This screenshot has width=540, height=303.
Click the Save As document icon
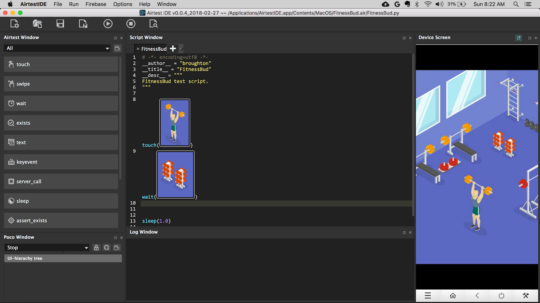point(83,24)
